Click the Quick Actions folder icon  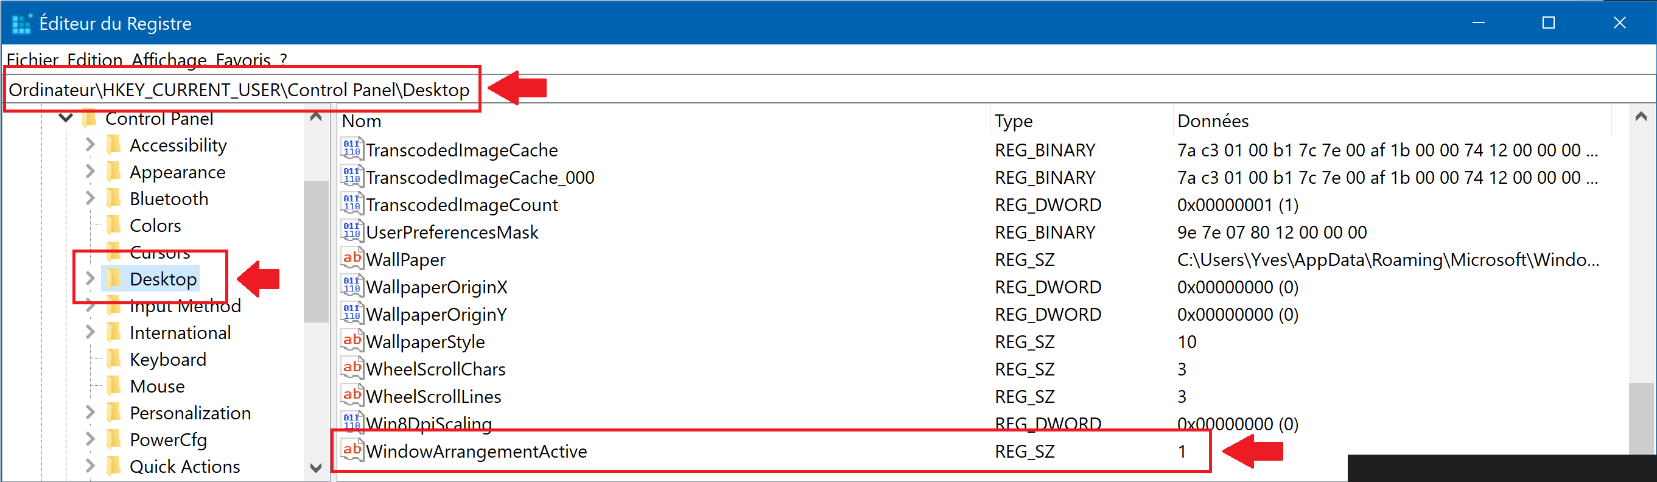(113, 466)
